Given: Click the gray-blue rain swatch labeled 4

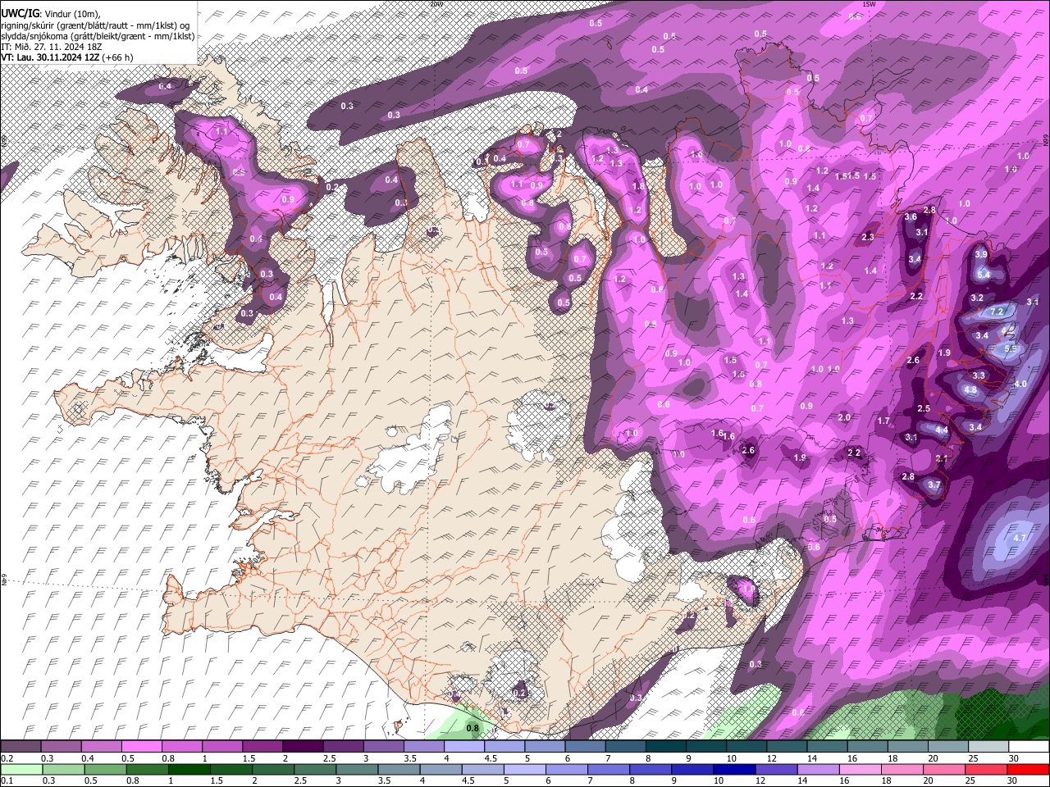Looking at the screenshot, I should (441, 769).
